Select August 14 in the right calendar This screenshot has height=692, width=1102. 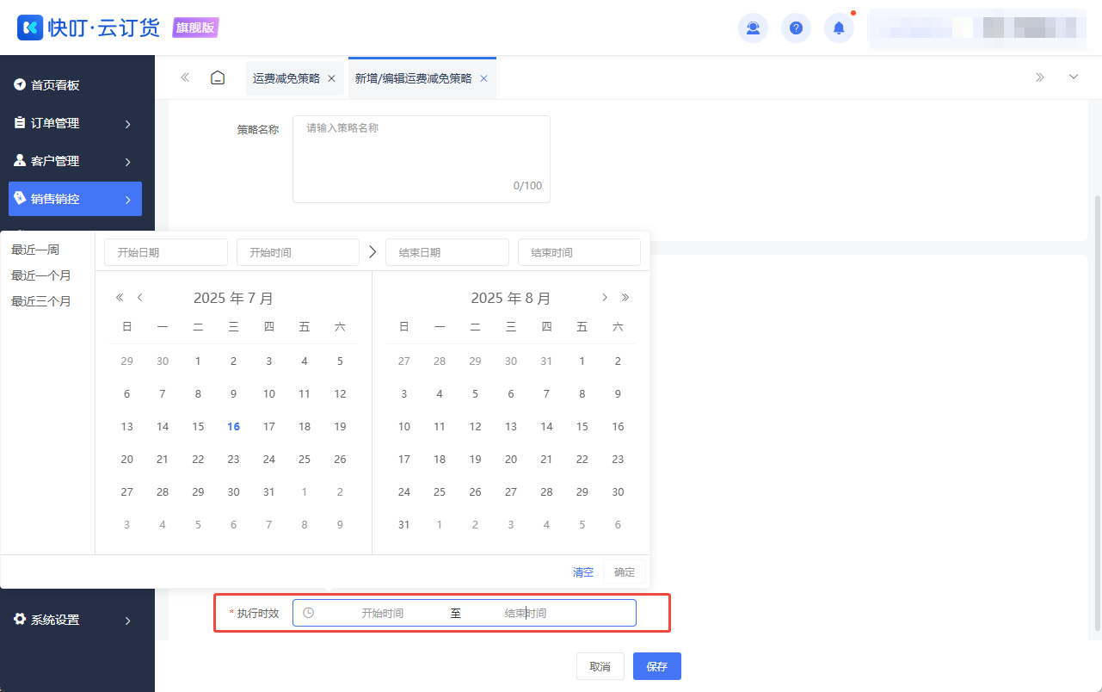tap(546, 427)
